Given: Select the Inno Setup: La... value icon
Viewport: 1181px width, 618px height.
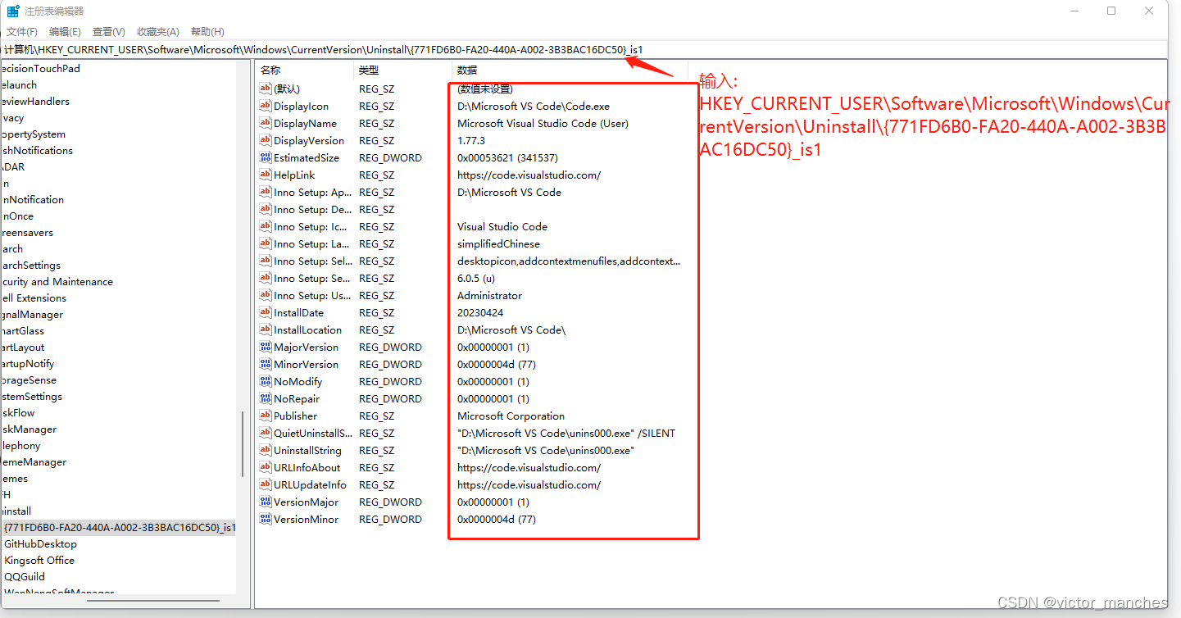Looking at the screenshot, I should (266, 243).
